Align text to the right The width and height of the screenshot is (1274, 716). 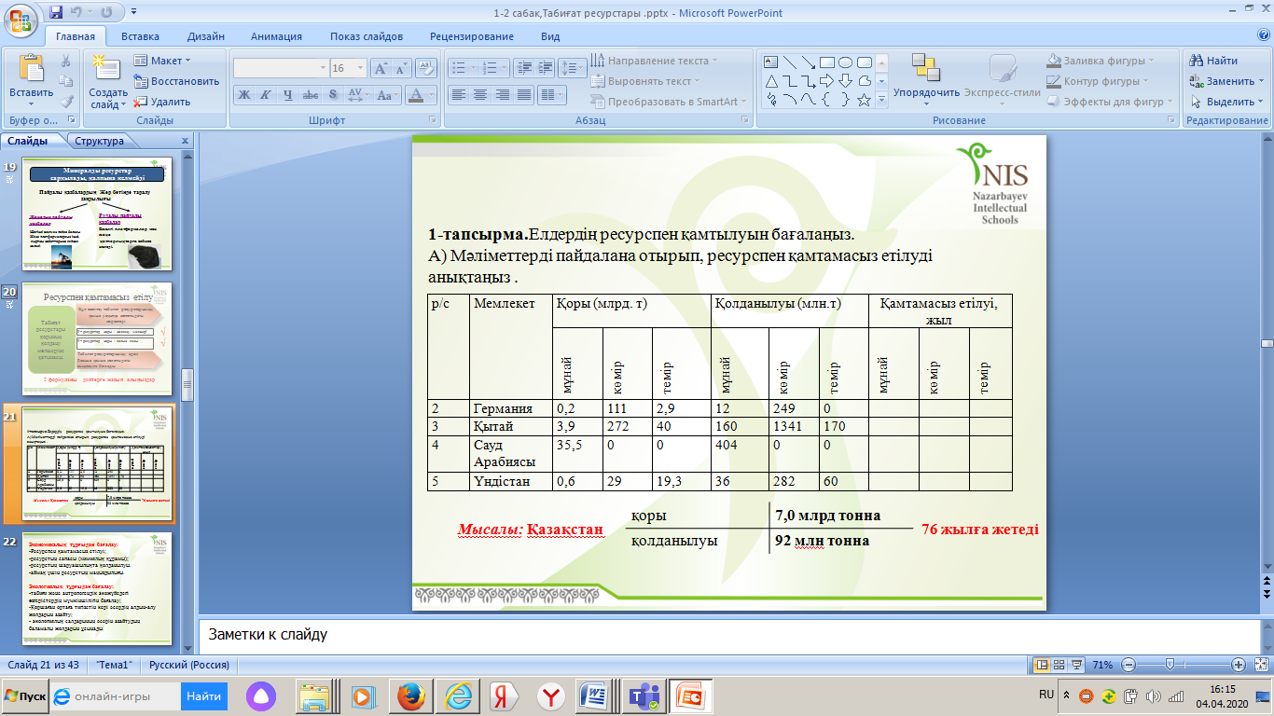pos(503,95)
